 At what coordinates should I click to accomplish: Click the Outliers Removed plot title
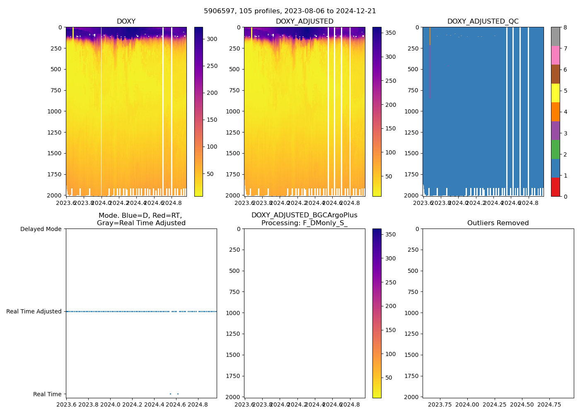[x=498, y=223]
